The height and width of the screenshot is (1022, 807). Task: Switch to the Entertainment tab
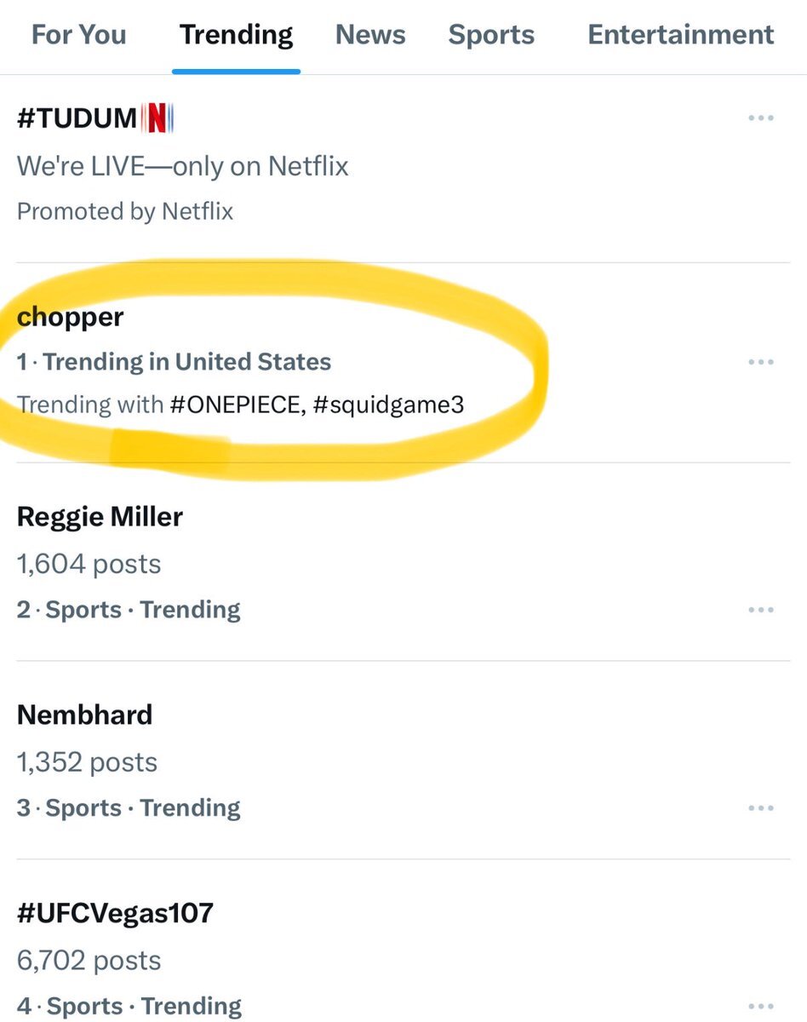681,35
